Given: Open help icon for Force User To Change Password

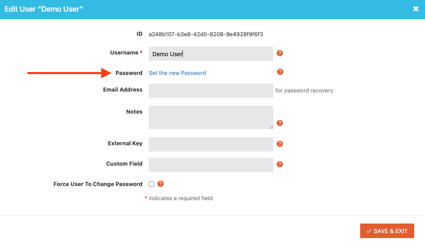Looking at the screenshot, I should click(x=160, y=184).
